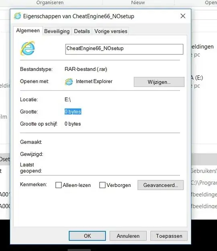217x251 pixels.
Task: Enable the Alleen-lezen checkbox
Action: pos(58,185)
